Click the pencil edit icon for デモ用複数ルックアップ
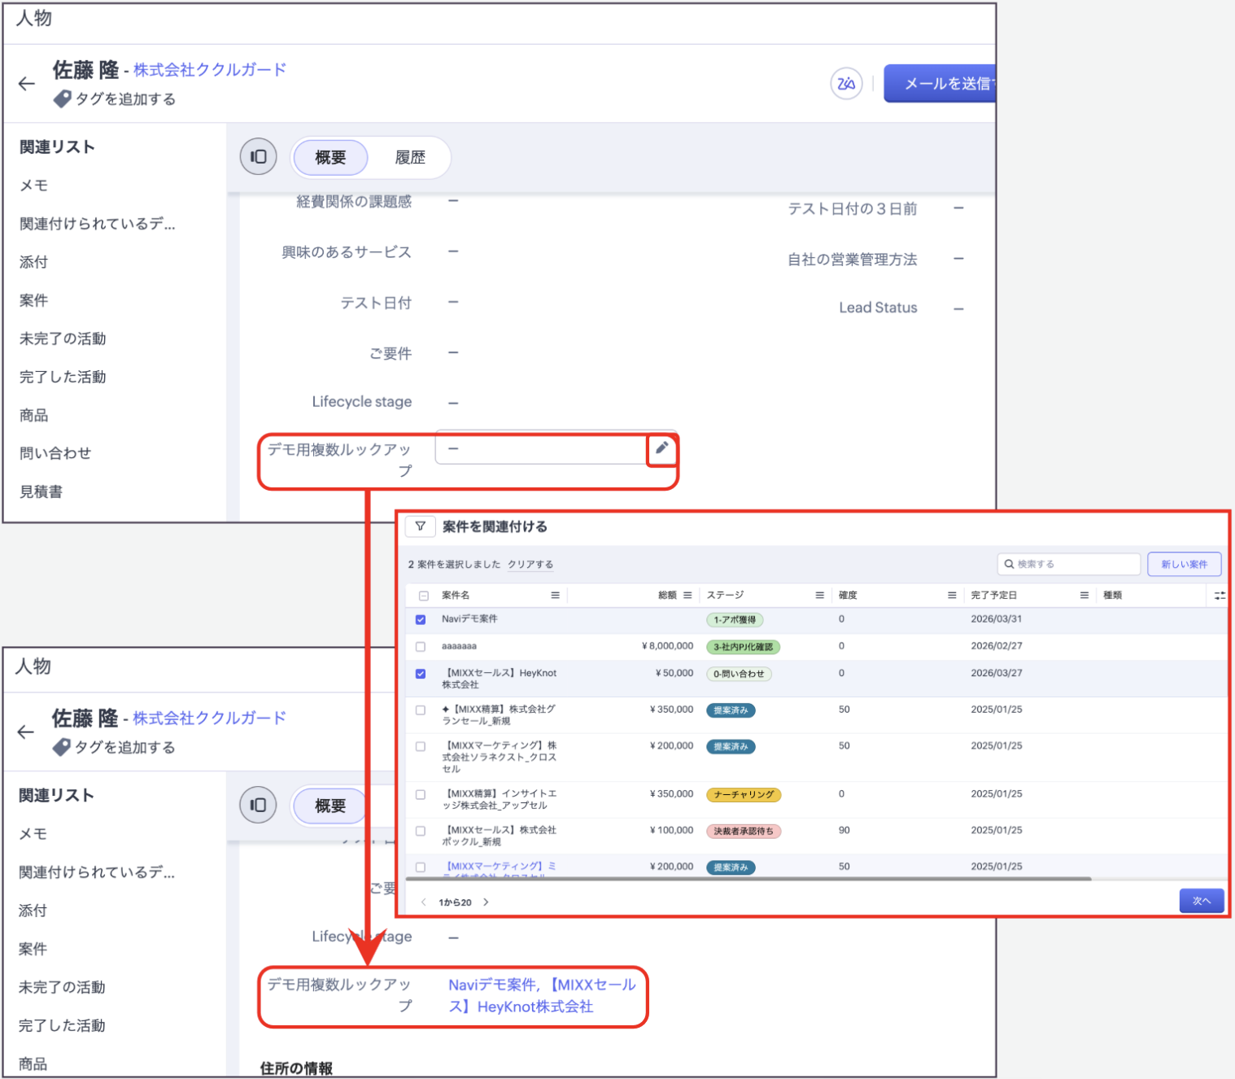The height and width of the screenshot is (1079, 1235). click(x=661, y=448)
